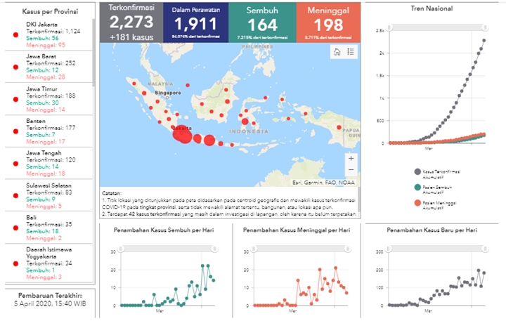The width and height of the screenshot is (506, 321).
Task: Zoom out with the map minus button
Action: tap(351, 170)
